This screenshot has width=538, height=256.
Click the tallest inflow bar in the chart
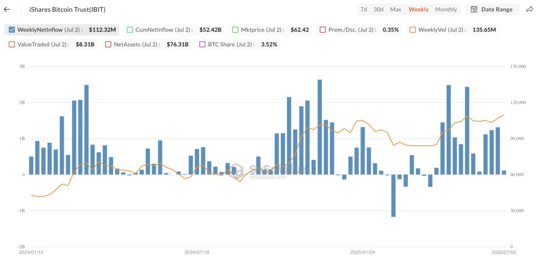click(x=320, y=127)
